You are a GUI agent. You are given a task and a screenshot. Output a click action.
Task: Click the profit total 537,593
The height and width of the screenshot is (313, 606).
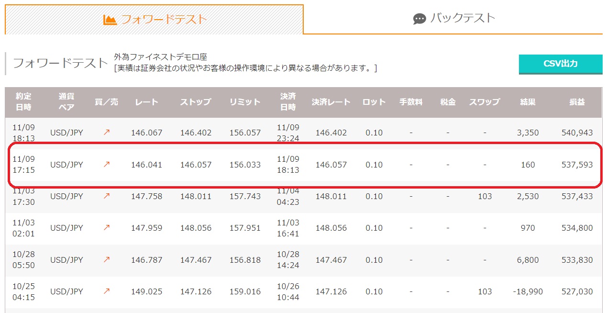(x=577, y=165)
